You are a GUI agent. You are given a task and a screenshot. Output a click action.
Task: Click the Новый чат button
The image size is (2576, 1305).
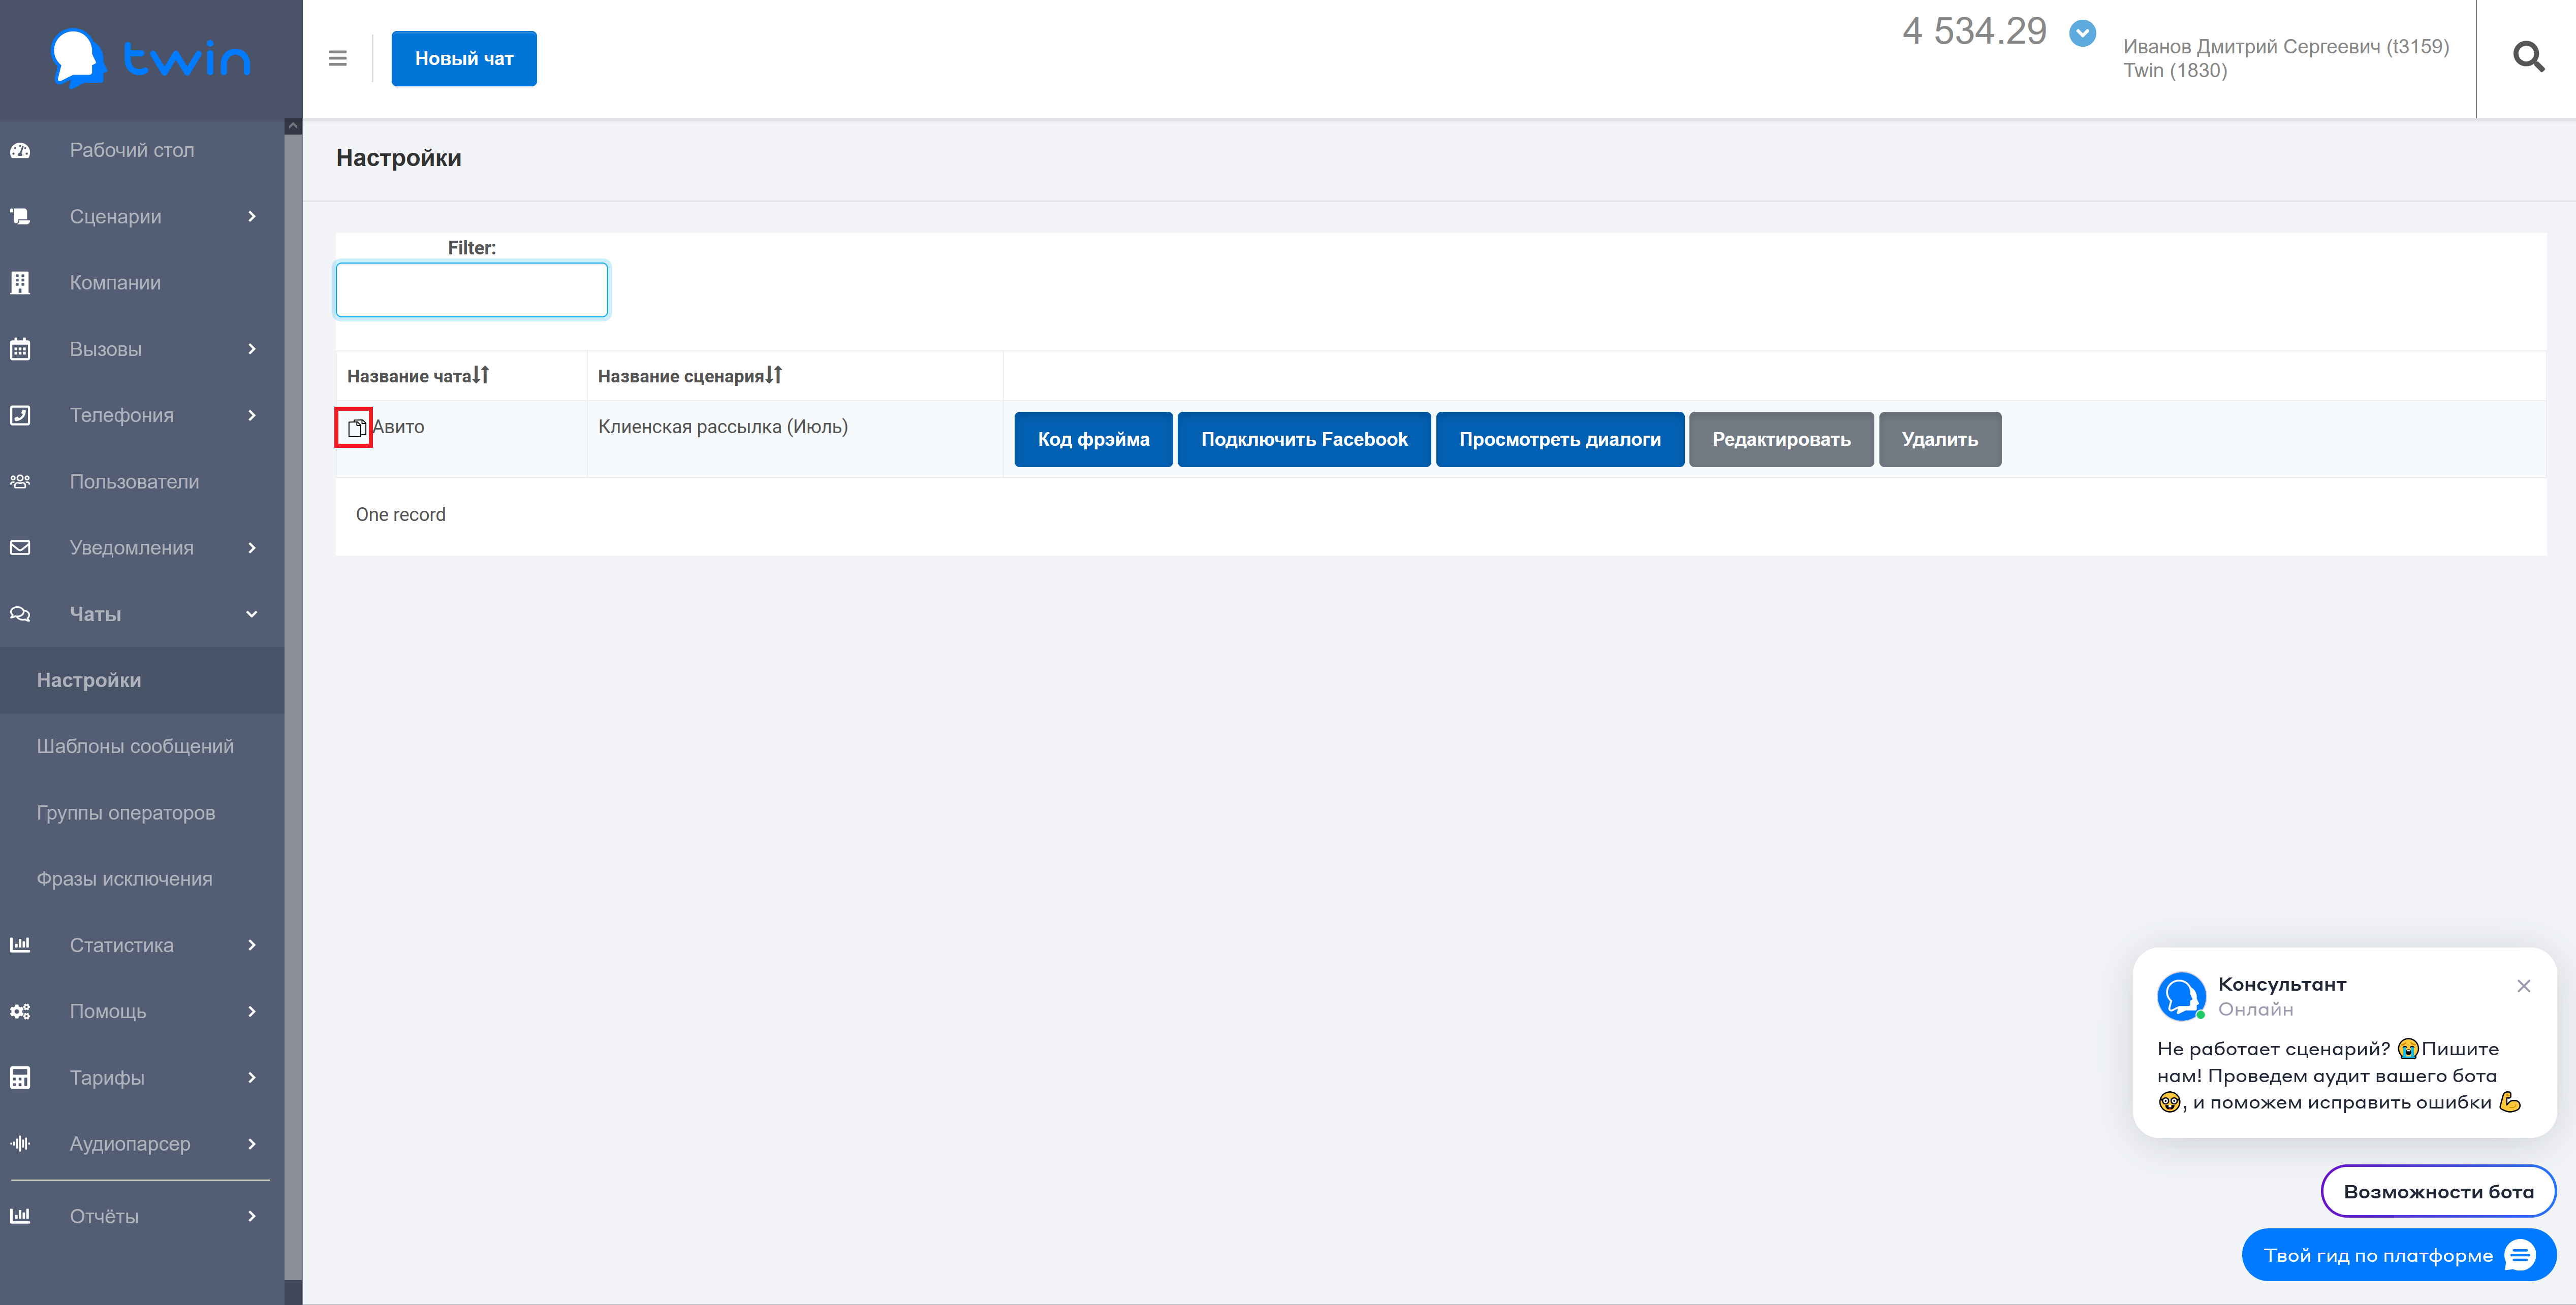[464, 59]
